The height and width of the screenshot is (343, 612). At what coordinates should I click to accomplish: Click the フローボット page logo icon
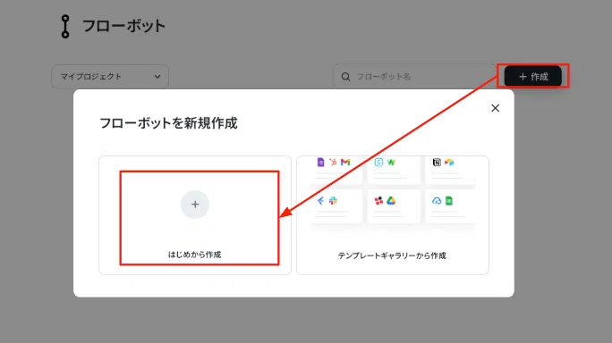65,27
